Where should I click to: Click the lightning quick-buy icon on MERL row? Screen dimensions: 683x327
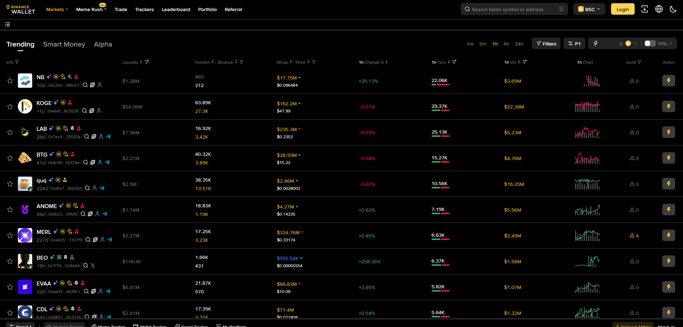click(x=668, y=235)
